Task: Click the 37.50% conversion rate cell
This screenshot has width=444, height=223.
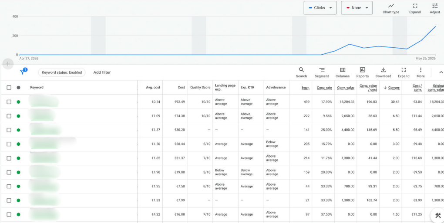Action: (x=326, y=214)
